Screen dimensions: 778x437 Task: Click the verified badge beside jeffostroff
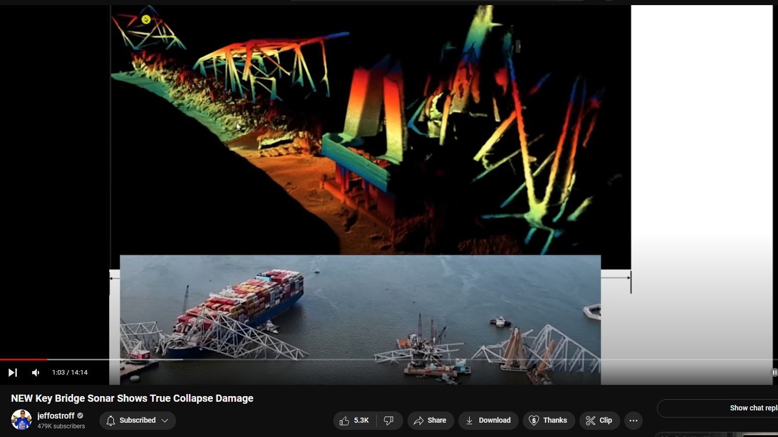coord(80,416)
